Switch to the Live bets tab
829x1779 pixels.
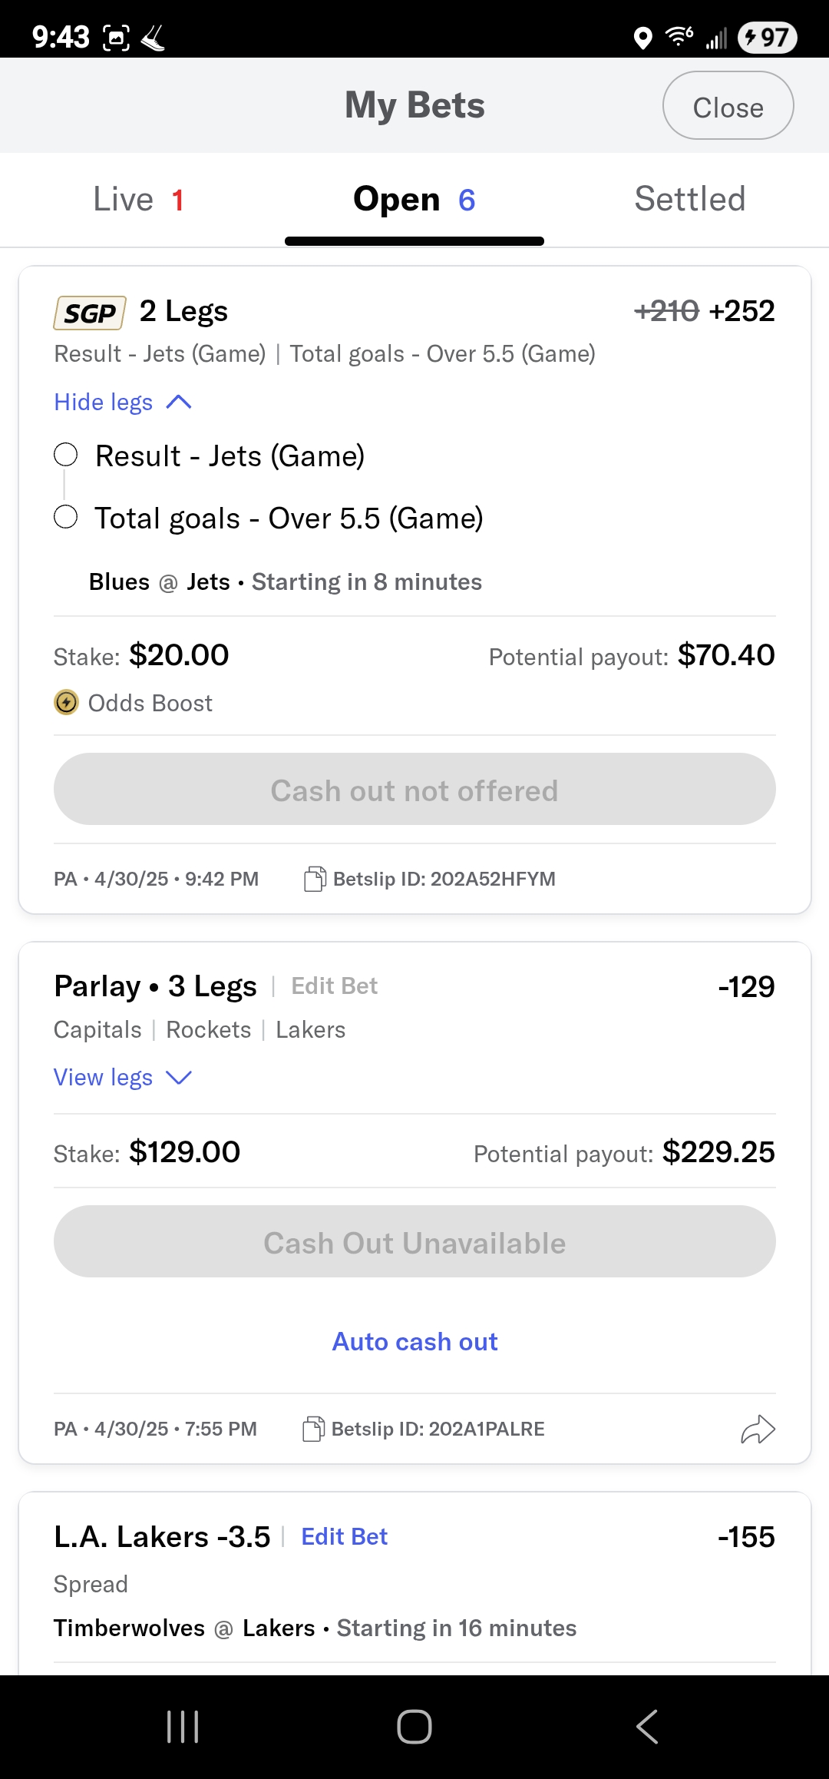[138, 200]
